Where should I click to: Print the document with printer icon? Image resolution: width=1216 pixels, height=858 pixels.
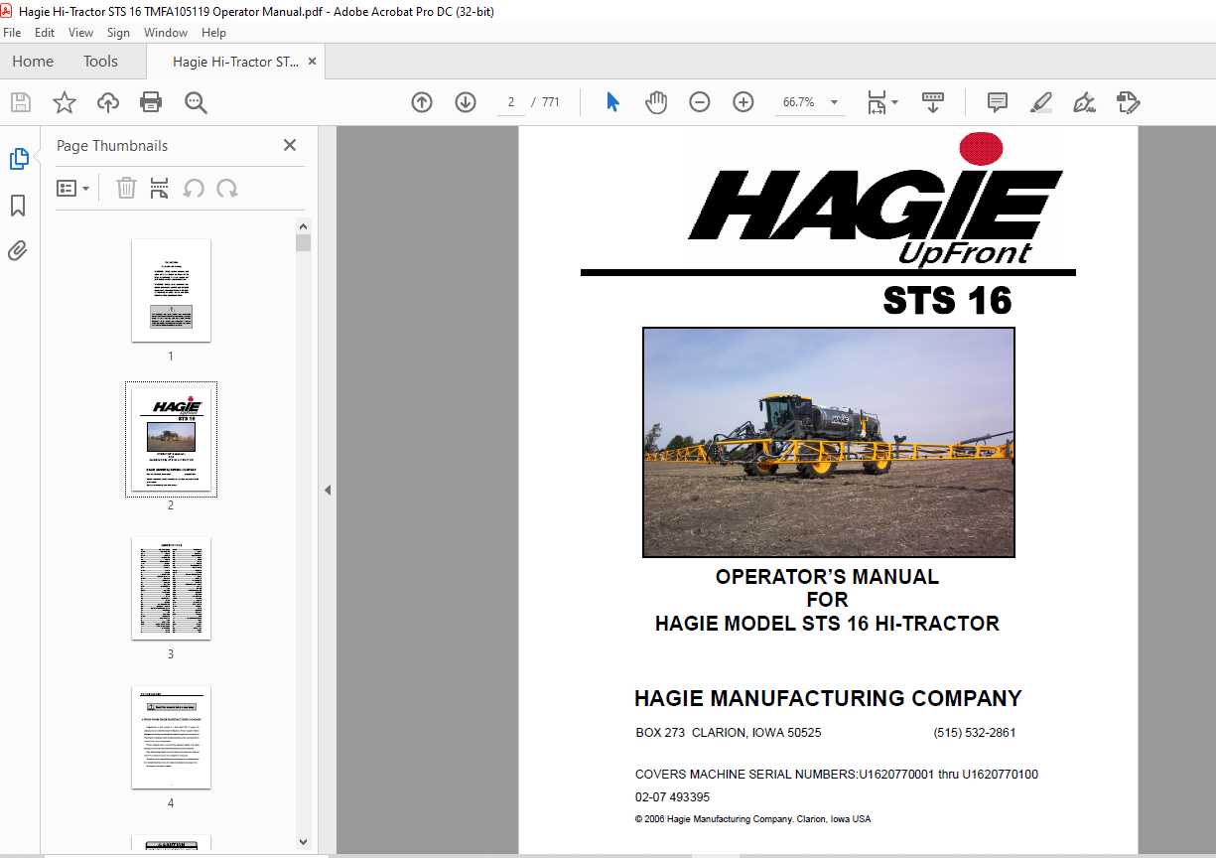pos(151,102)
